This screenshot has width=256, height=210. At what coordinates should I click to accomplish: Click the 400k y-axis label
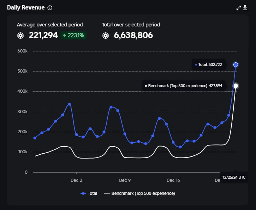click(x=23, y=91)
